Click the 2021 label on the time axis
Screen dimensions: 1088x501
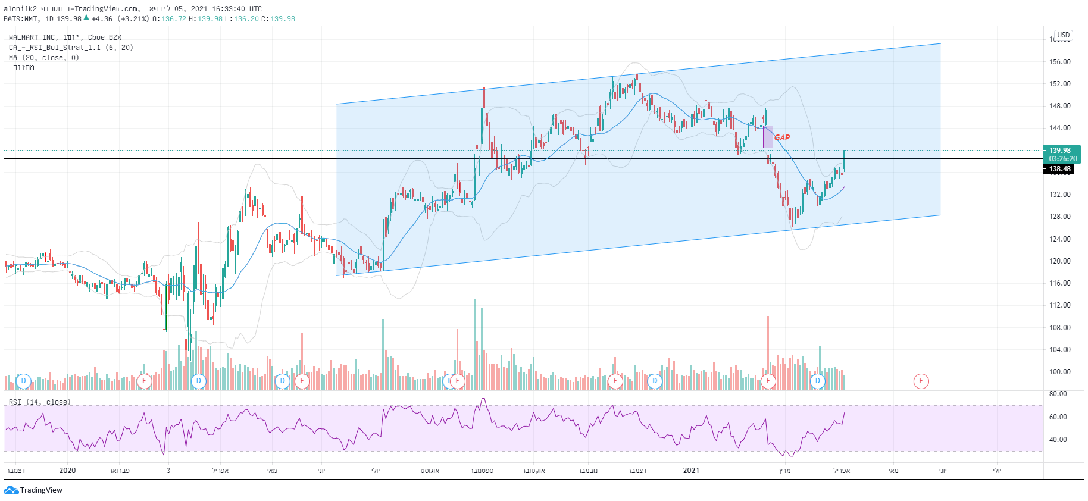tap(691, 471)
